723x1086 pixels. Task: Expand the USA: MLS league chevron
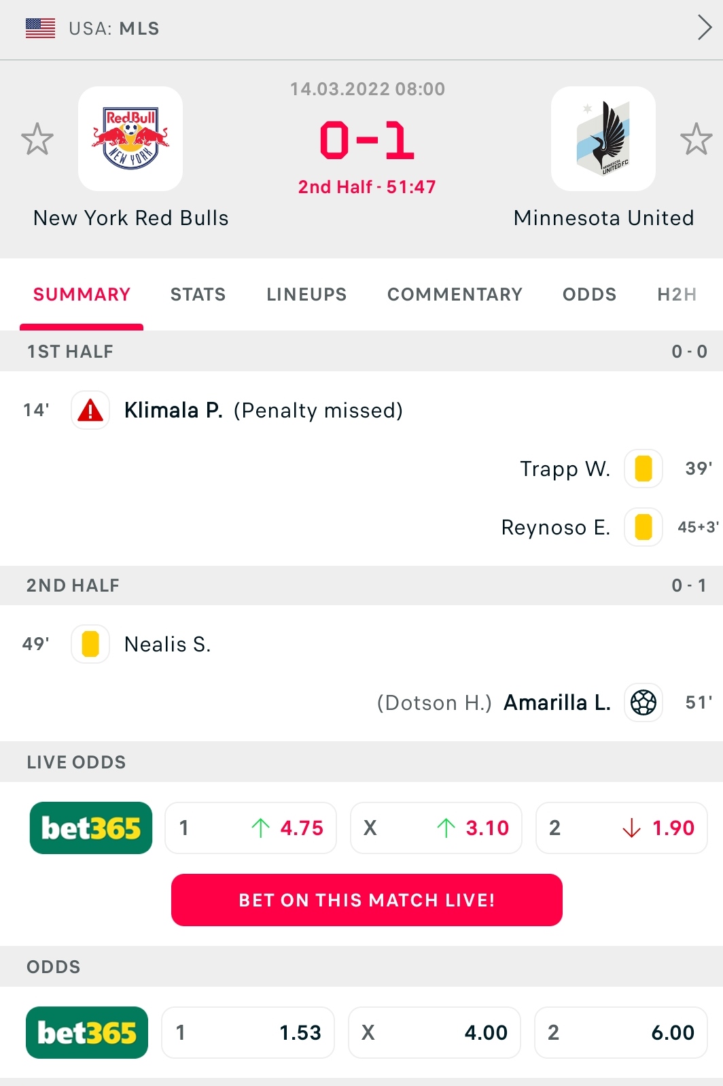[x=705, y=28]
